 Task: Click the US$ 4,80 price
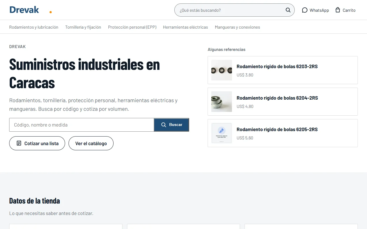tap(245, 106)
